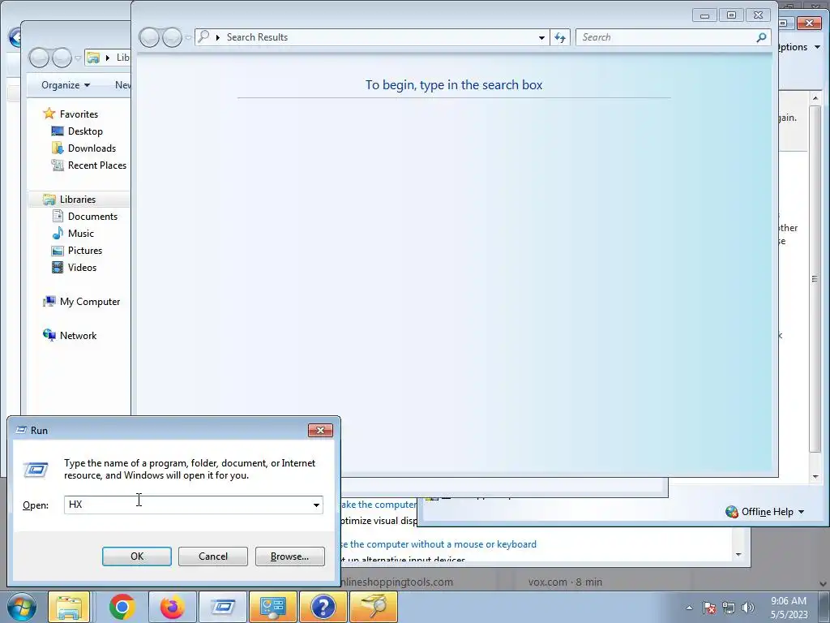Click the Help window scrollbar up arrow
Image resolution: width=830 pixels, height=623 pixels.
(815, 98)
